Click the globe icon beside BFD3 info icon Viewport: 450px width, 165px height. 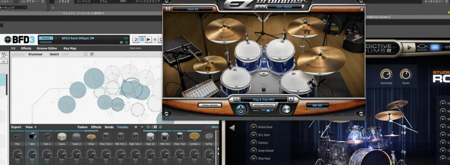(92, 54)
